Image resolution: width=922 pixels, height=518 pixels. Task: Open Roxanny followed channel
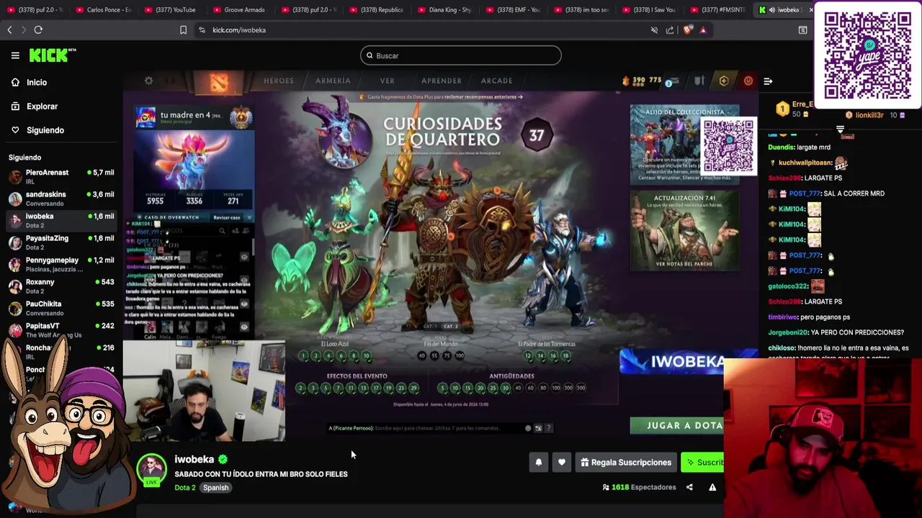pyautogui.click(x=61, y=286)
